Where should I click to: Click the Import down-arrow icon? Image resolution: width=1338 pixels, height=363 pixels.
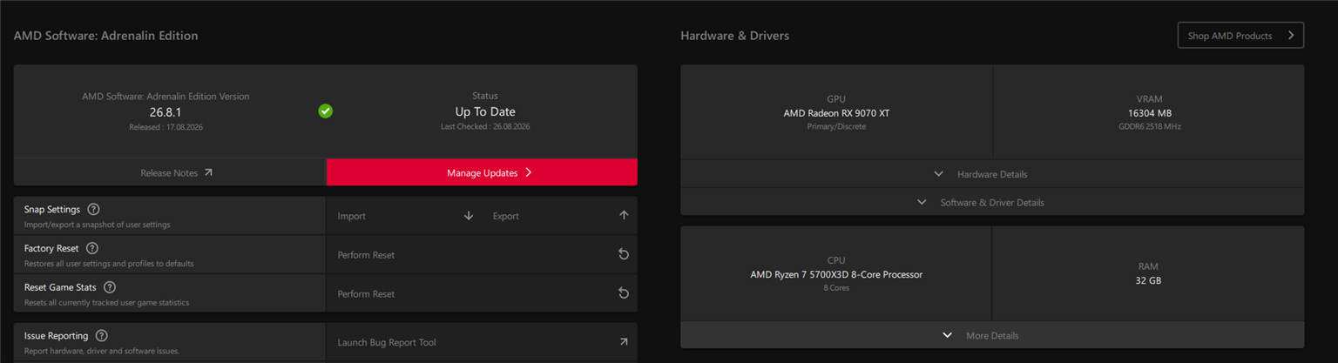(x=469, y=216)
